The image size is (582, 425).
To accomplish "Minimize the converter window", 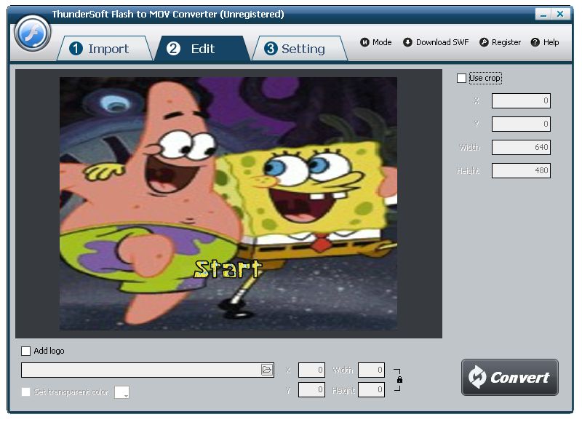I will [x=543, y=14].
